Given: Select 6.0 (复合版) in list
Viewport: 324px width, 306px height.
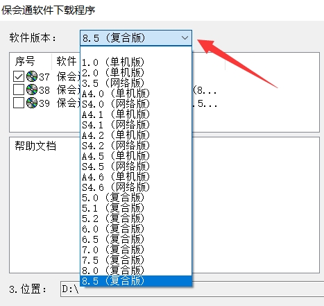Looking at the screenshot, I should click(136, 228).
